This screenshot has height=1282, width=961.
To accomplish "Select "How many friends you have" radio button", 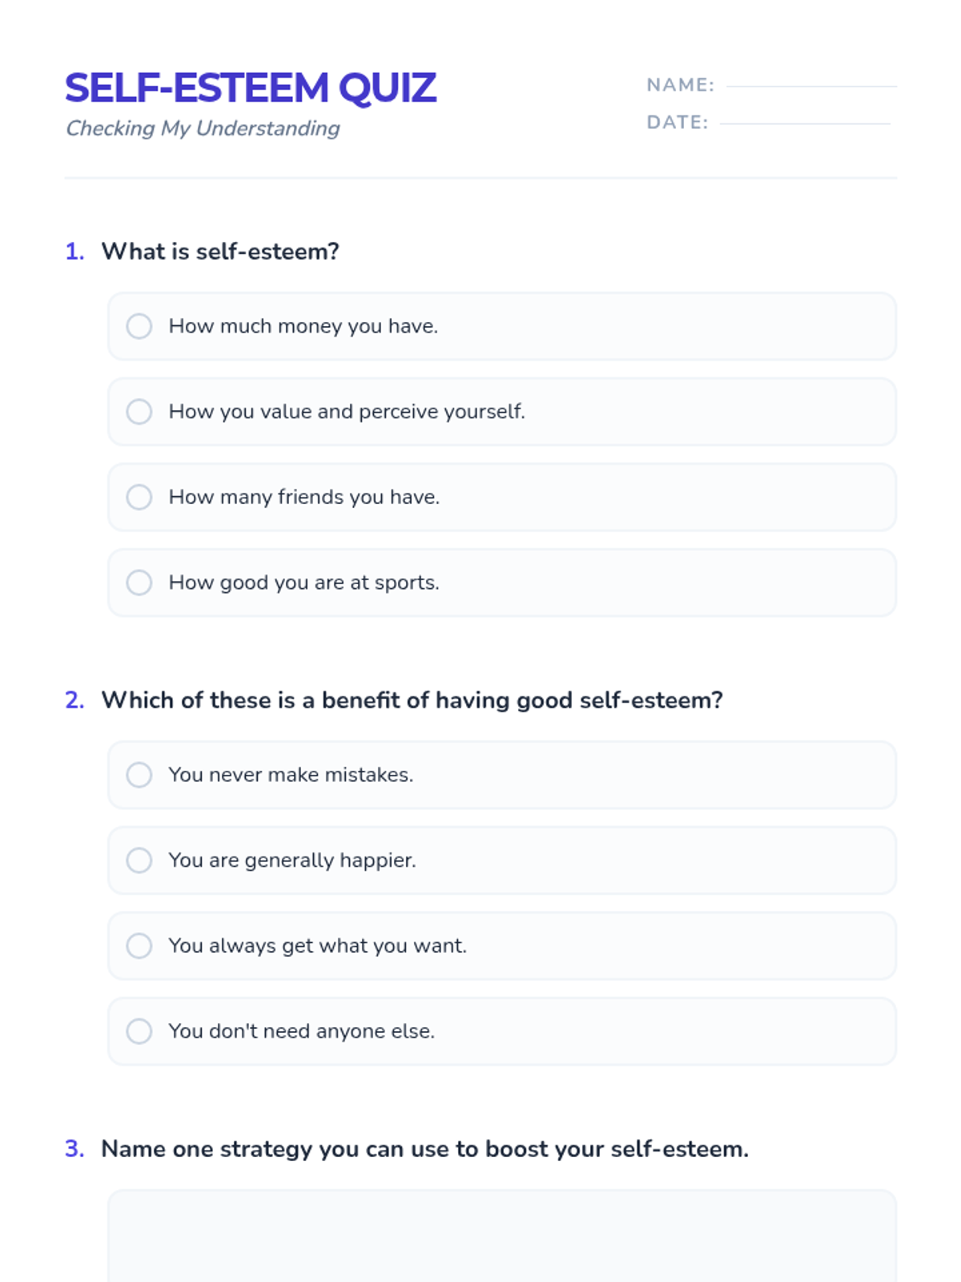I will 139,497.
